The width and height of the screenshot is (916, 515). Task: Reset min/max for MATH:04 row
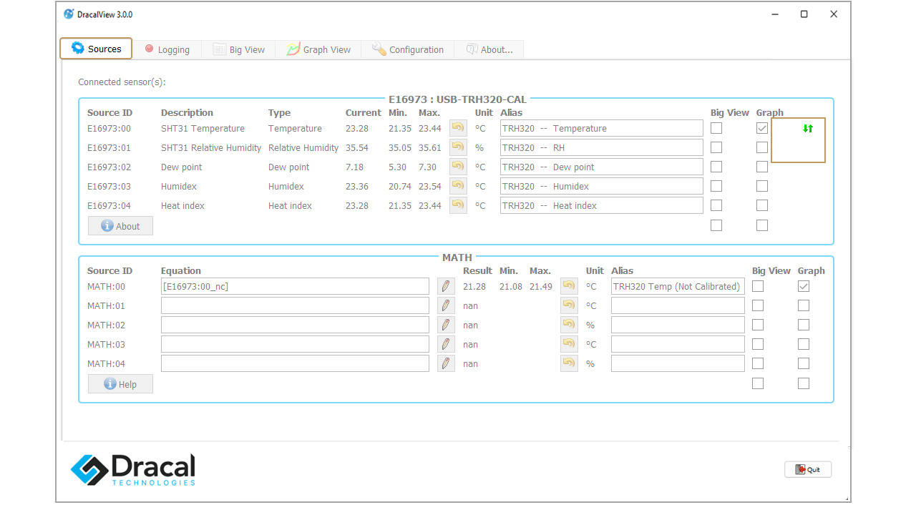click(x=569, y=363)
